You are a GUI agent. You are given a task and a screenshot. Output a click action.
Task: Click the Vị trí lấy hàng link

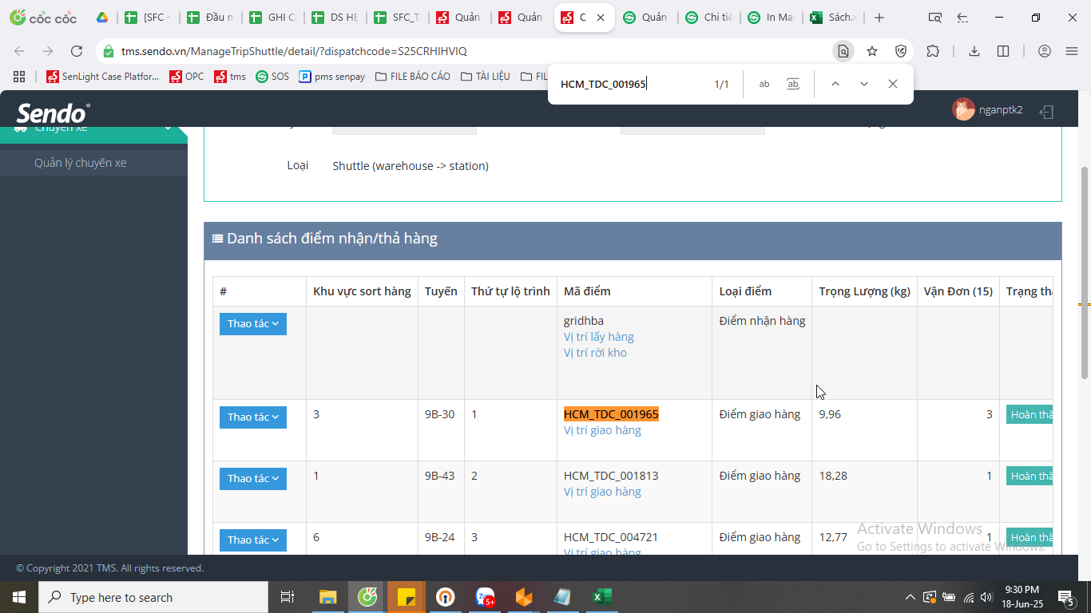[599, 337]
